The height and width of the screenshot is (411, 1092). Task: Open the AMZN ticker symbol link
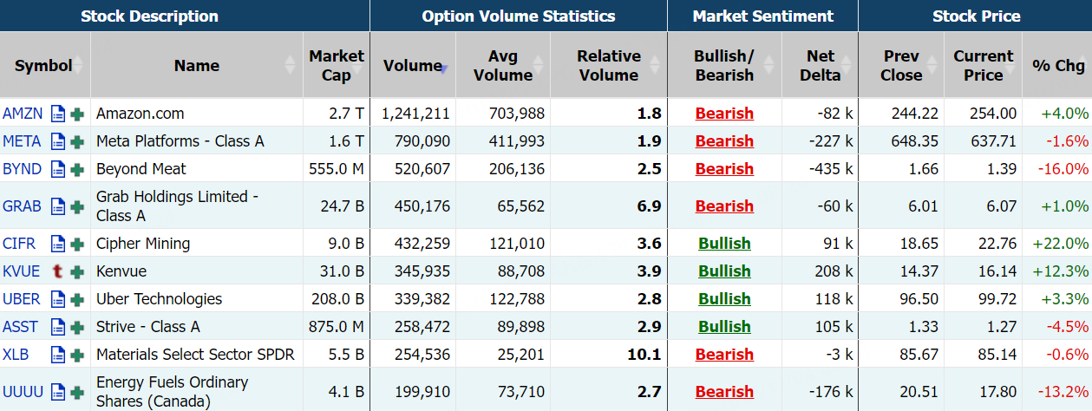point(23,114)
